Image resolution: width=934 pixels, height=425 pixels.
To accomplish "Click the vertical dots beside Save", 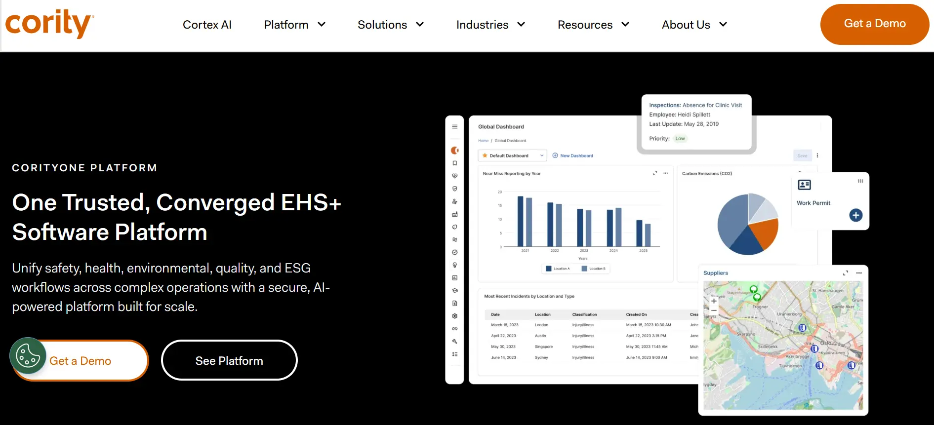I will click(817, 155).
